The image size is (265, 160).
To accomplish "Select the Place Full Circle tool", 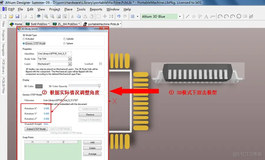I will coord(238,16).
